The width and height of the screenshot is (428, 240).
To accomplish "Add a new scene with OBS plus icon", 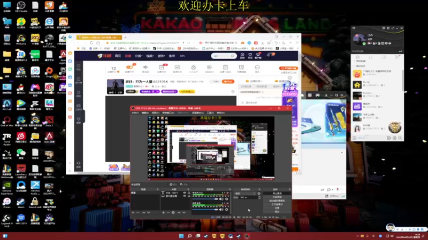I will point(133,212).
